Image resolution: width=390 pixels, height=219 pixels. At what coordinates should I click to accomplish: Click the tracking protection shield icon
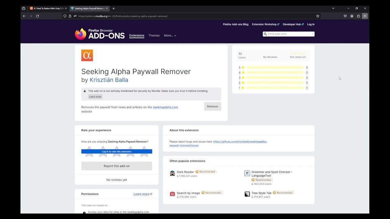click(65, 16)
